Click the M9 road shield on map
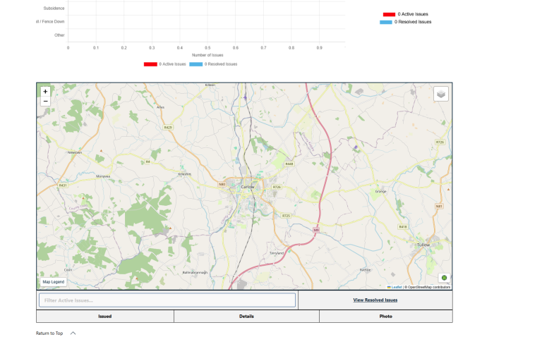 pos(316,230)
